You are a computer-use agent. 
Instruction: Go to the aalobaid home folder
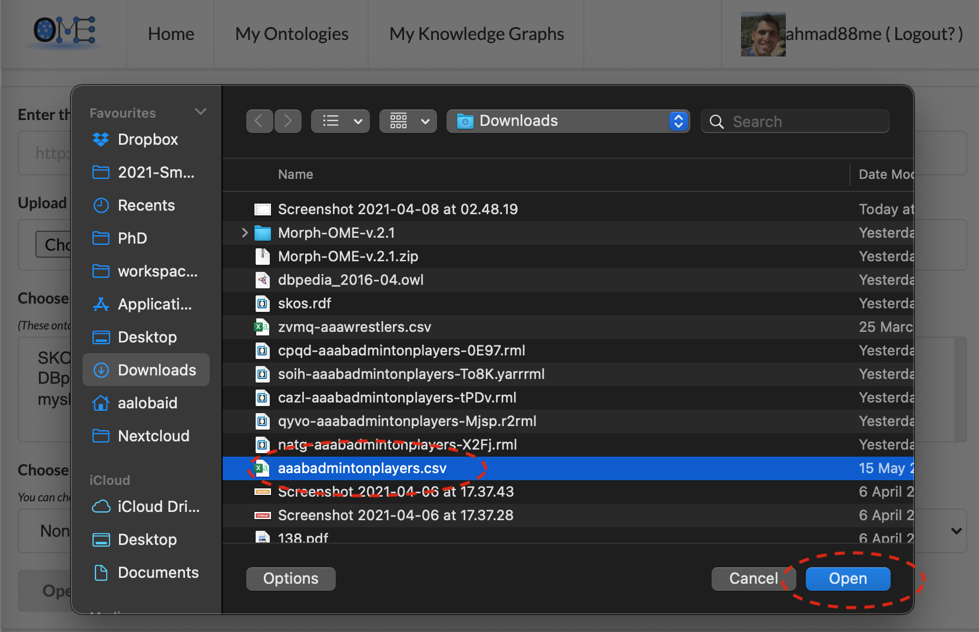[x=147, y=403]
